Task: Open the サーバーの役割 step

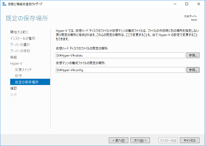Action: [x=20, y=51]
